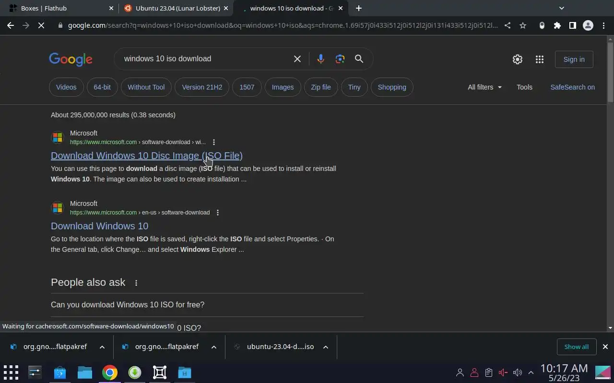Open People also ask options menu

pyautogui.click(x=136, y=283)
